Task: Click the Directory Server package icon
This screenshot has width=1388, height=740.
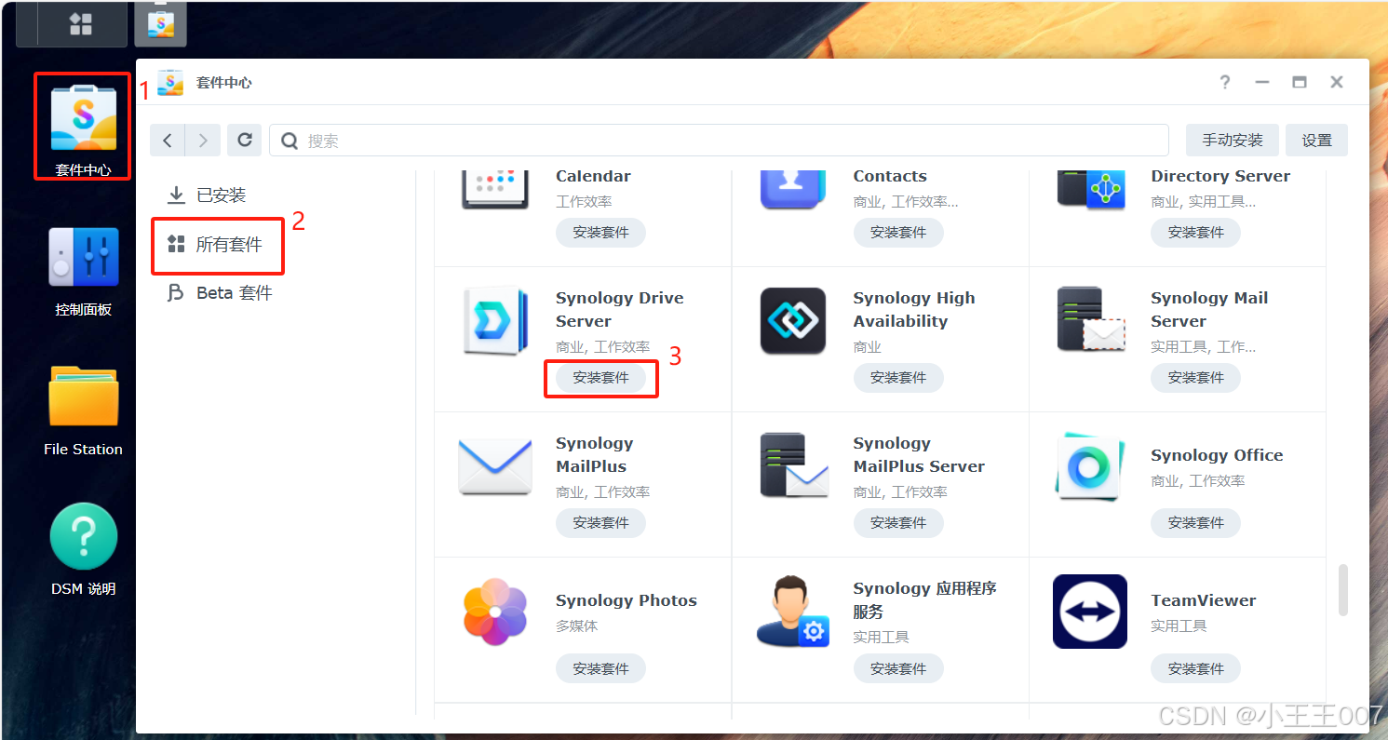Action: 1091,189
